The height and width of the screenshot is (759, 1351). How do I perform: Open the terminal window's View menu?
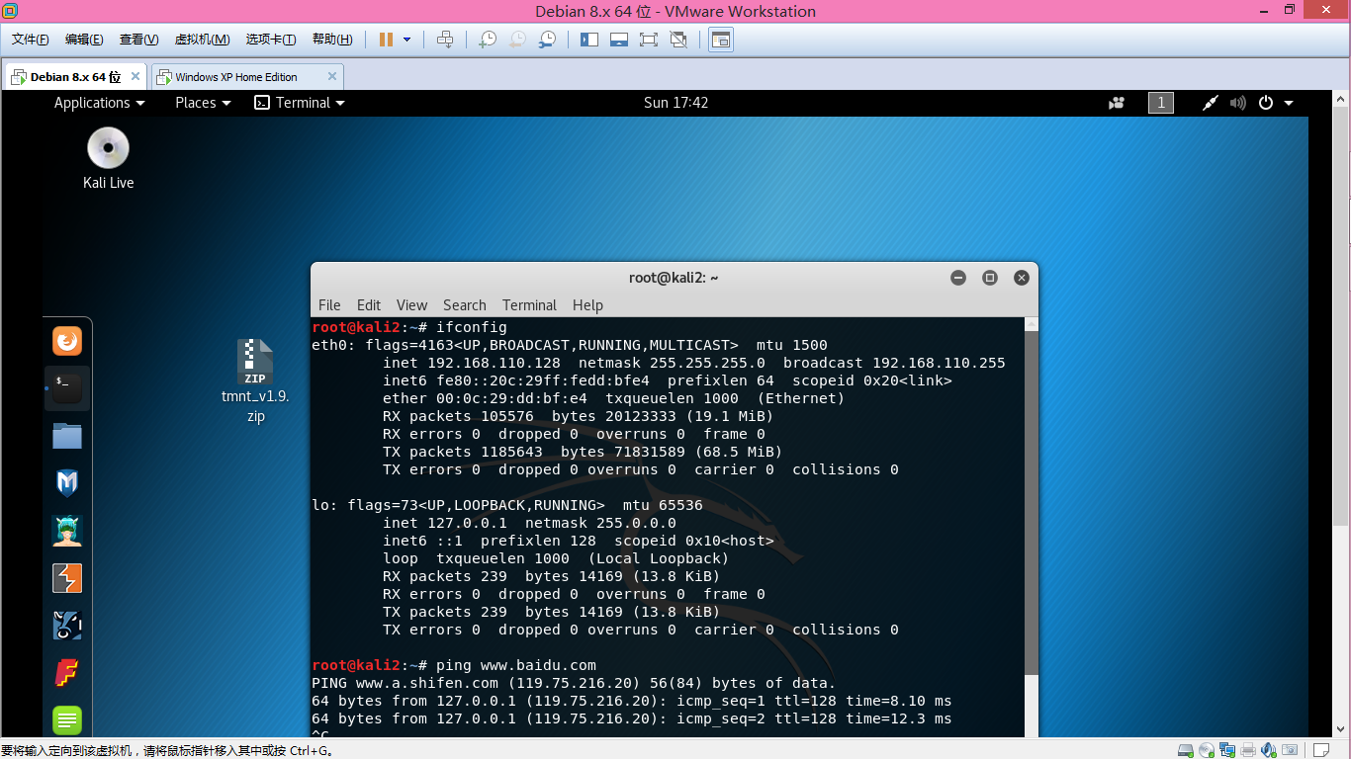coord(411,305)
